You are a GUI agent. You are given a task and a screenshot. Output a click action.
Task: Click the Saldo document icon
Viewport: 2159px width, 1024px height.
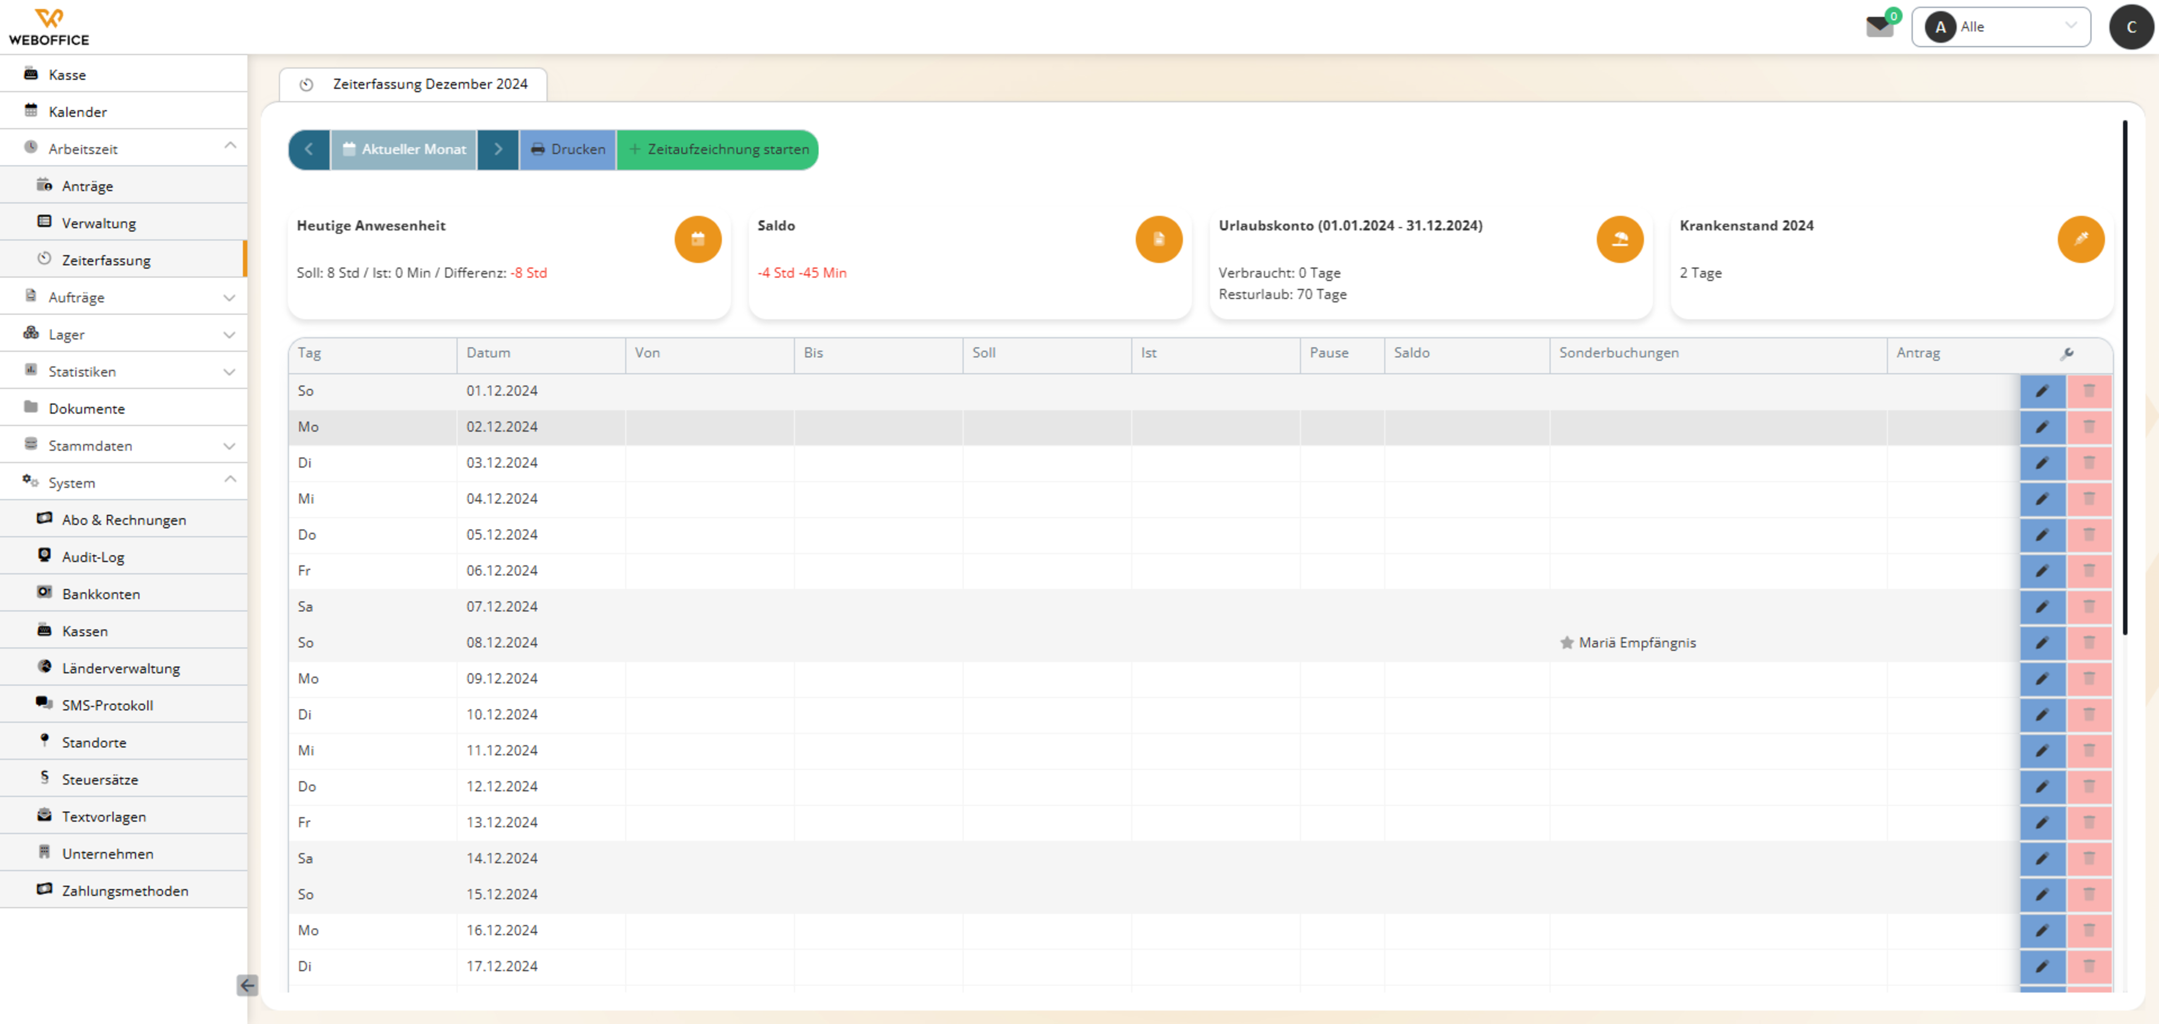click(1158, 239)
